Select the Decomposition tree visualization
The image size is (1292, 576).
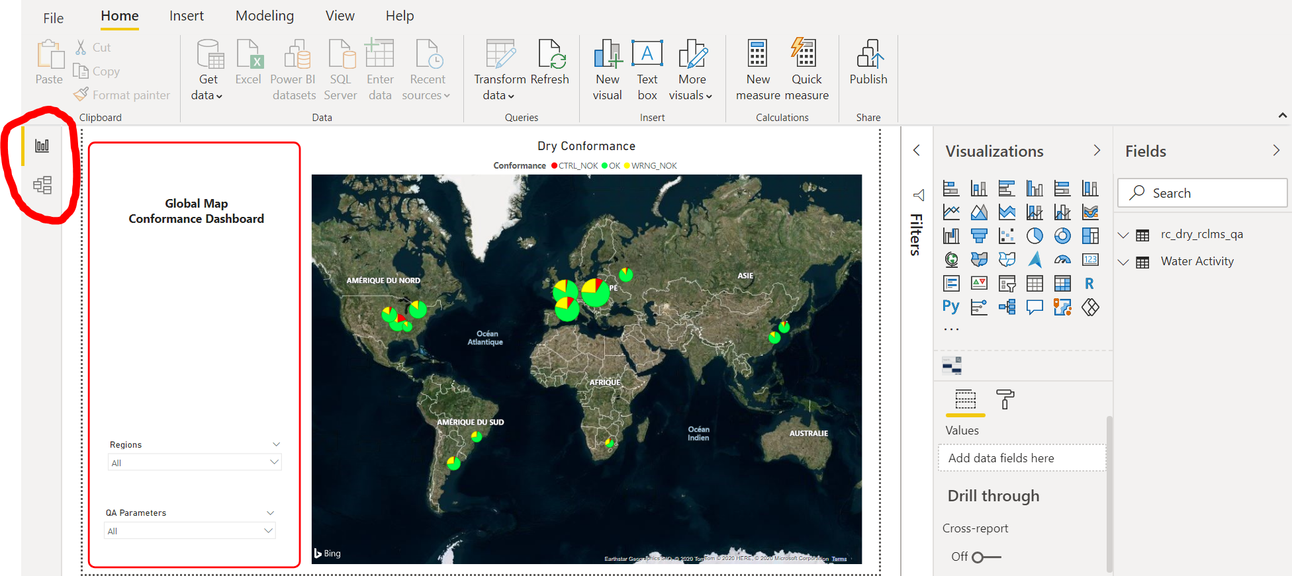coord(1007,307)
